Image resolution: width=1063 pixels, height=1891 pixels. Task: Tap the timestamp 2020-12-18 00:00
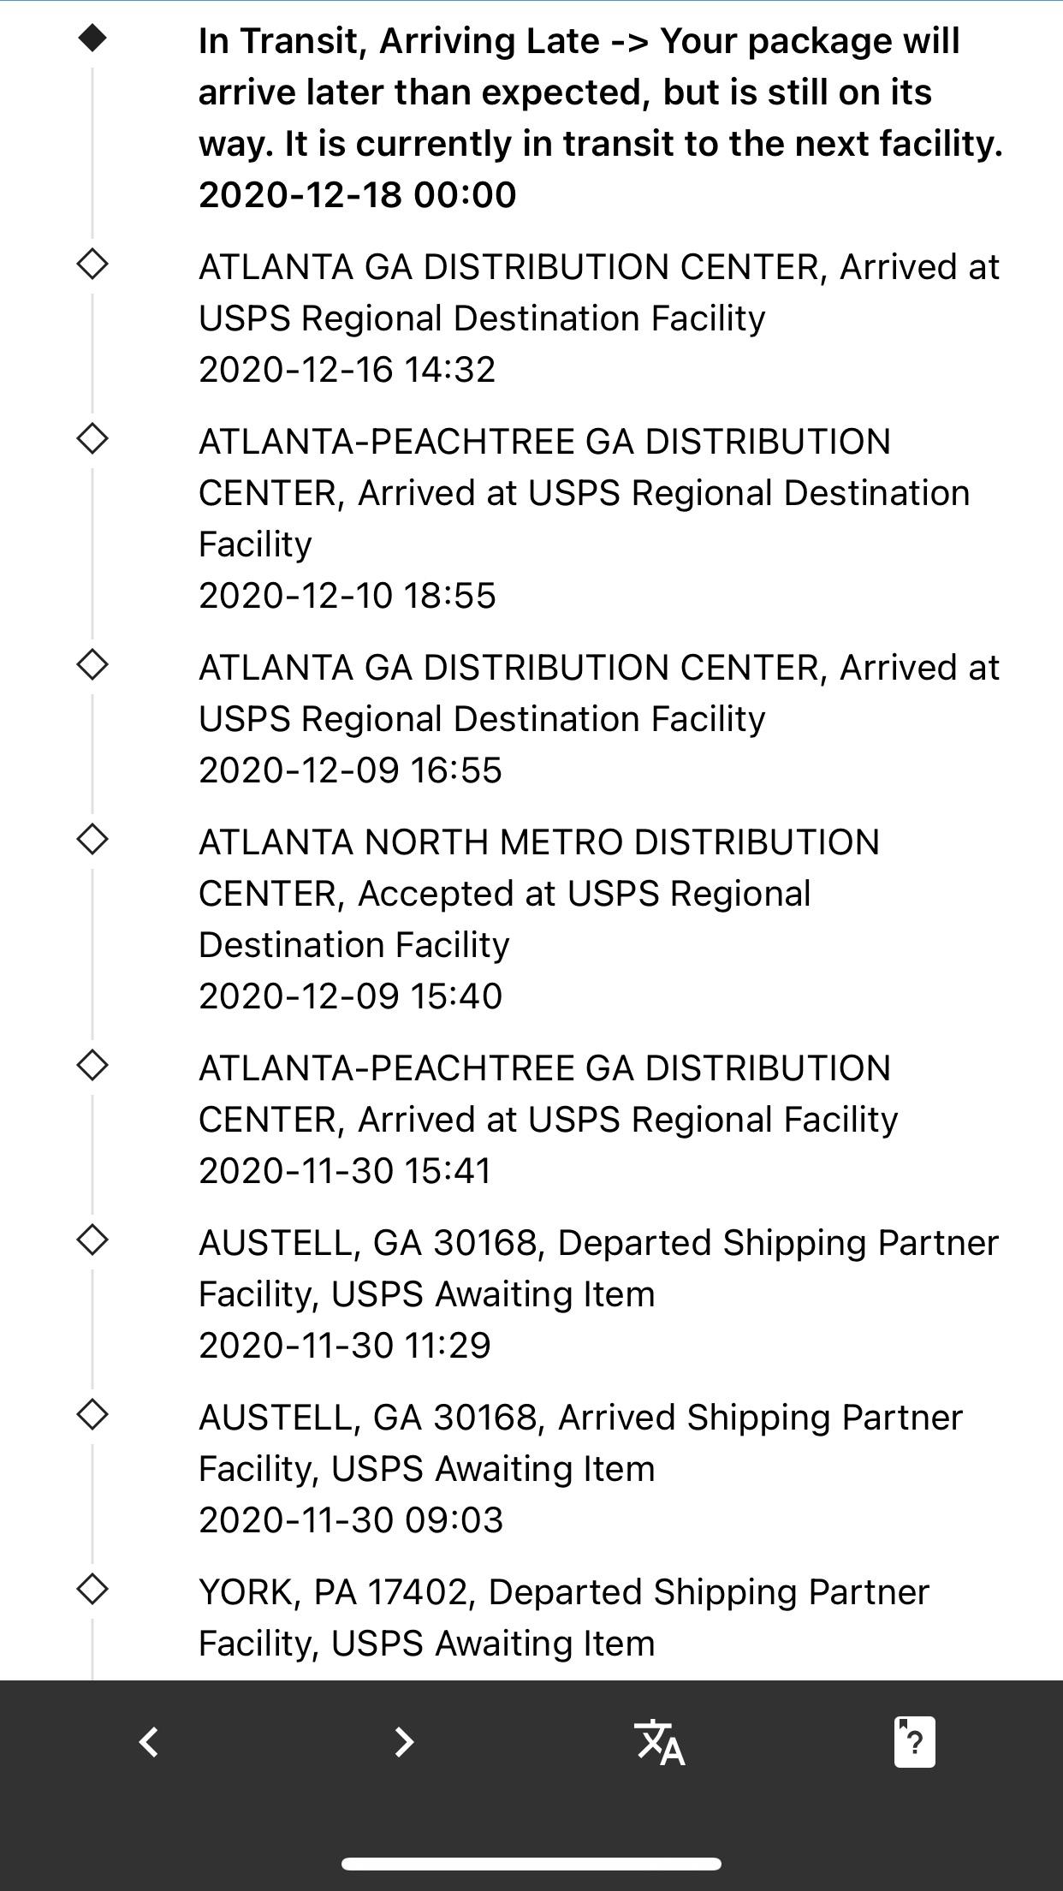click(357, 195)
